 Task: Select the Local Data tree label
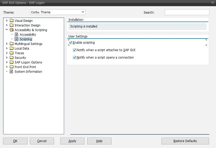click(22, 48)
